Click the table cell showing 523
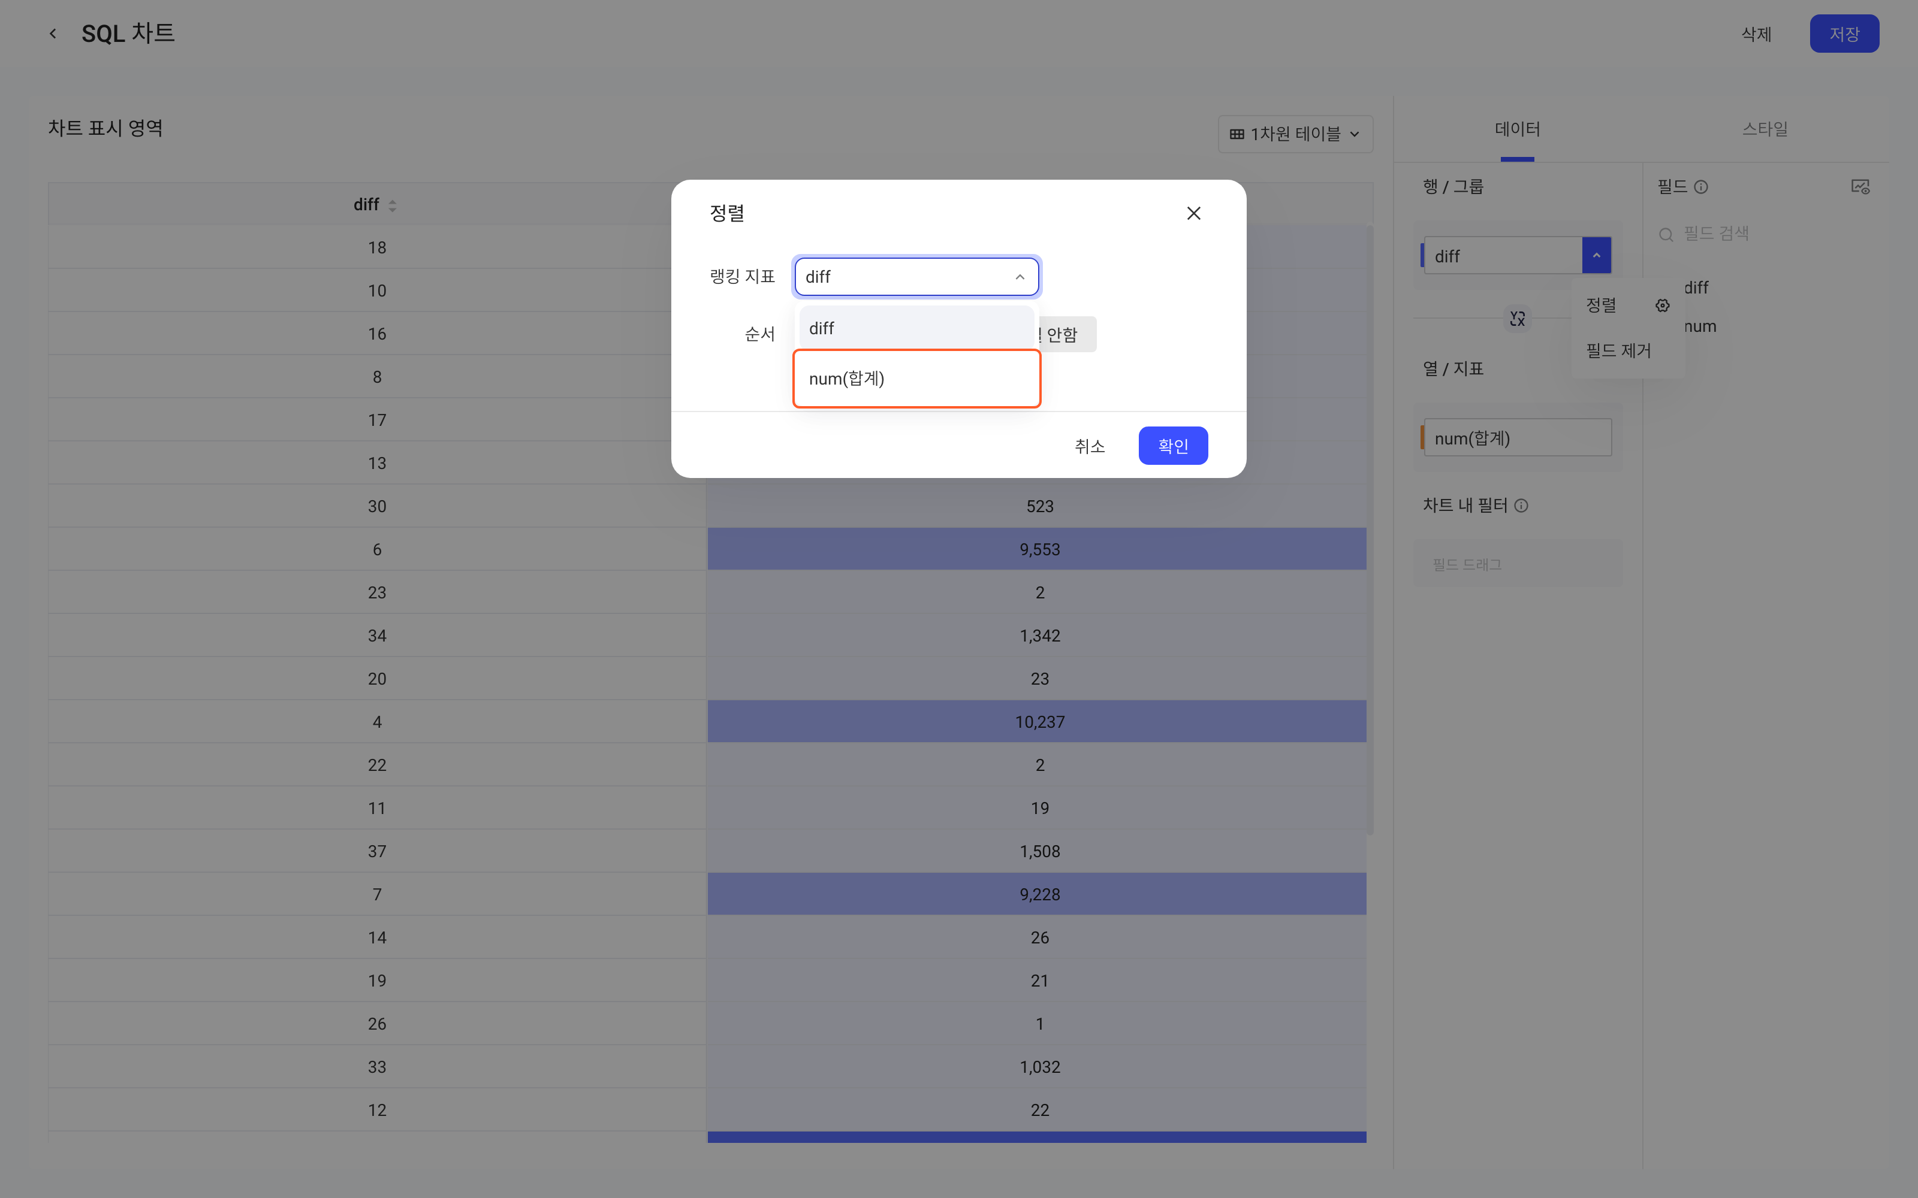 [x=1037, y=506]
